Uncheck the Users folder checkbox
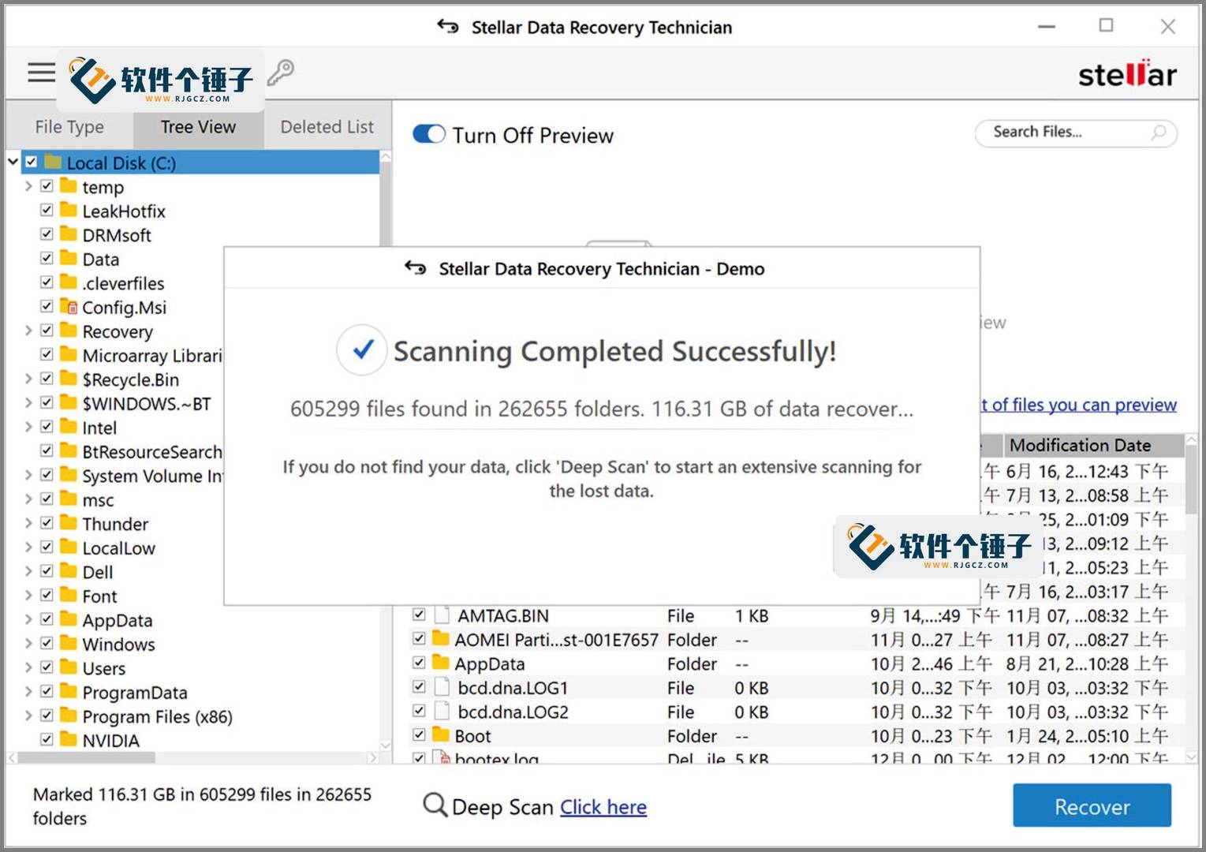This screenshot has height=852, width=1206. click(x=47, y=667)
